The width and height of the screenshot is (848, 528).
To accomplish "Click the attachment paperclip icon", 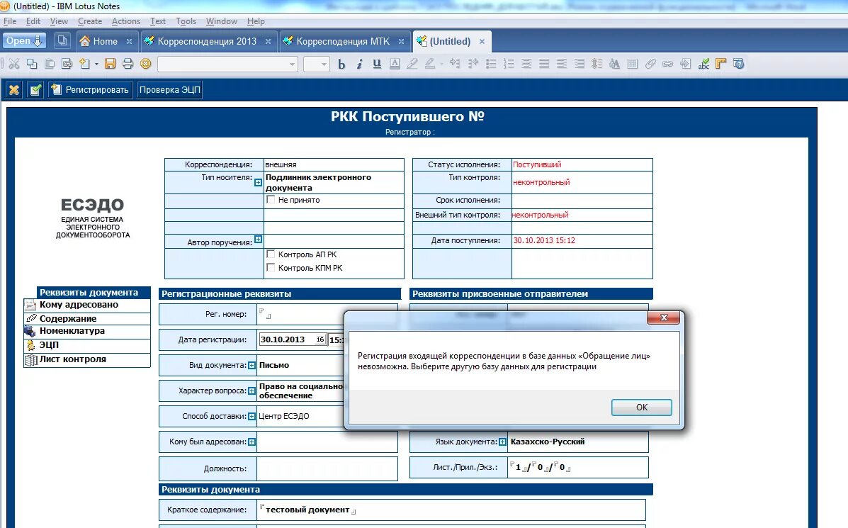I will click(650, 64).
